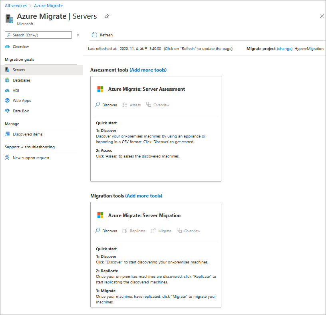Viewport: 326px width, 315px height.
Task: Focus the Search (Ctrl+/) input field
Action: 38,35
